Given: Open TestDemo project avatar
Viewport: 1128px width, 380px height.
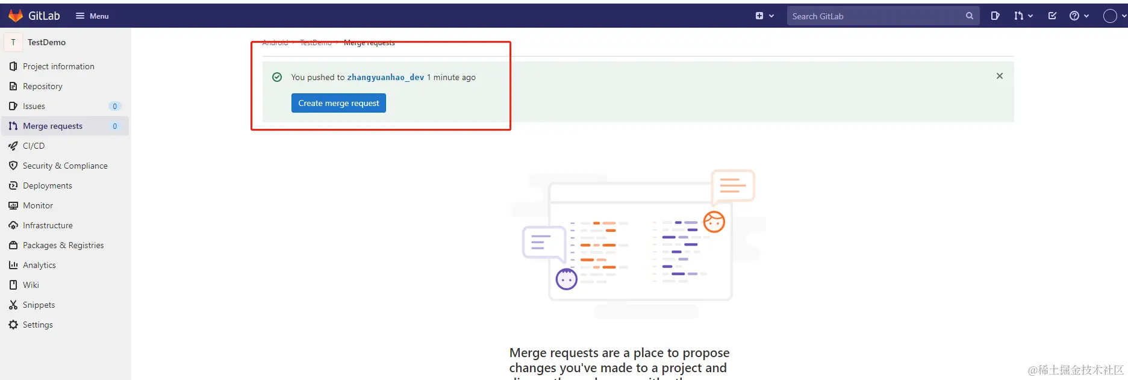Looking at the screenshot, I should click(13, 42).
